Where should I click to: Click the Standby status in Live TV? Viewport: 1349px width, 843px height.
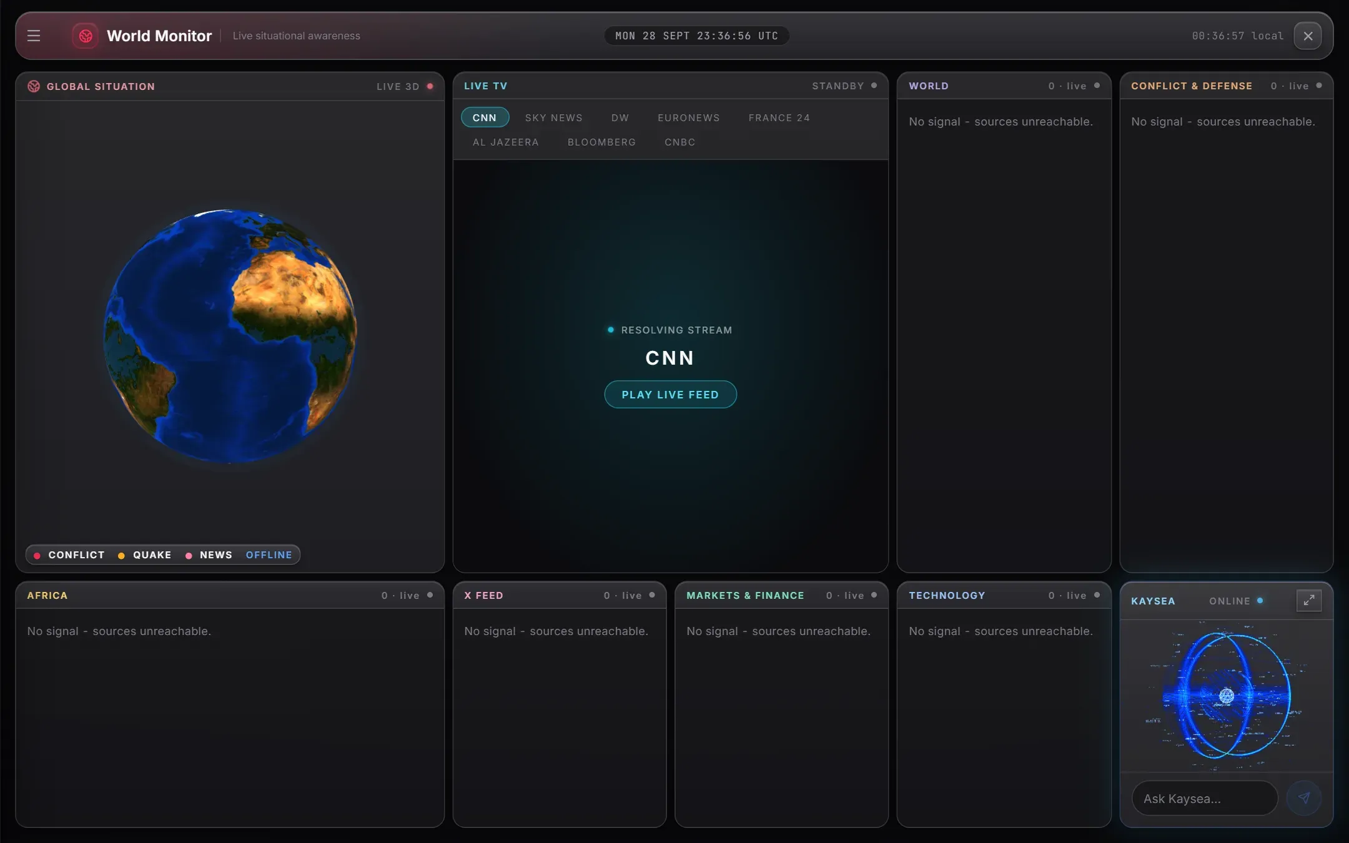click(844, 86)
